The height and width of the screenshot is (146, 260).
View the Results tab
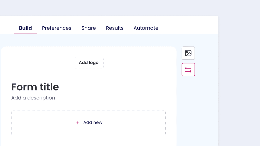click(x=115, y=28)
